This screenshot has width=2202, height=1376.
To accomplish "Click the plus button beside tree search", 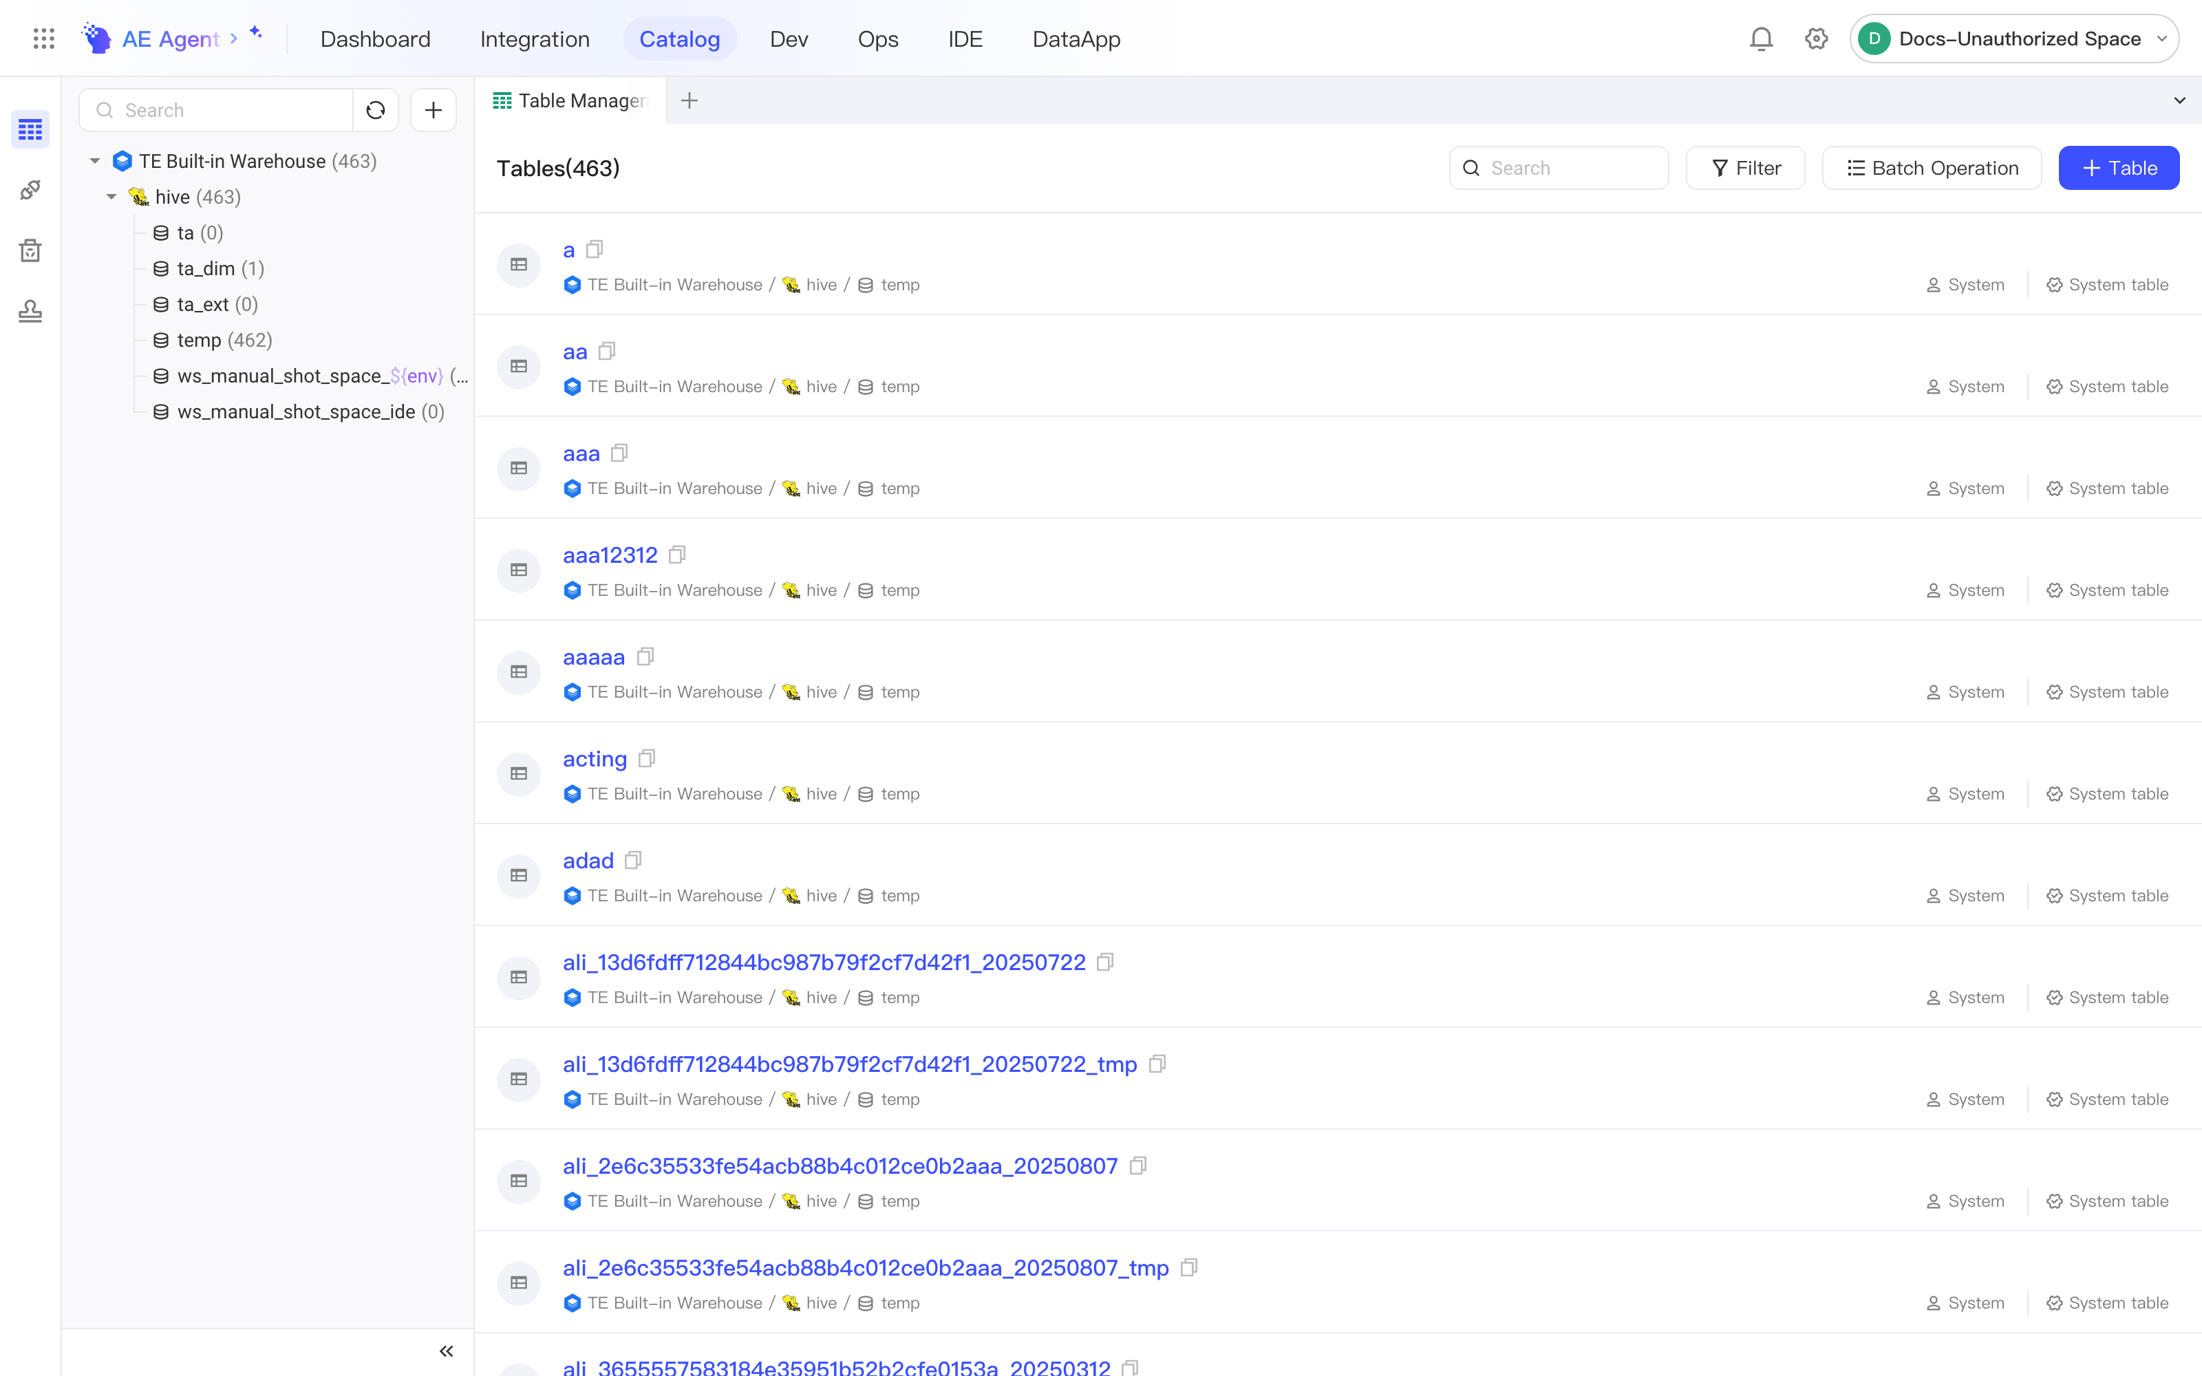I will (x=433, y=110).
